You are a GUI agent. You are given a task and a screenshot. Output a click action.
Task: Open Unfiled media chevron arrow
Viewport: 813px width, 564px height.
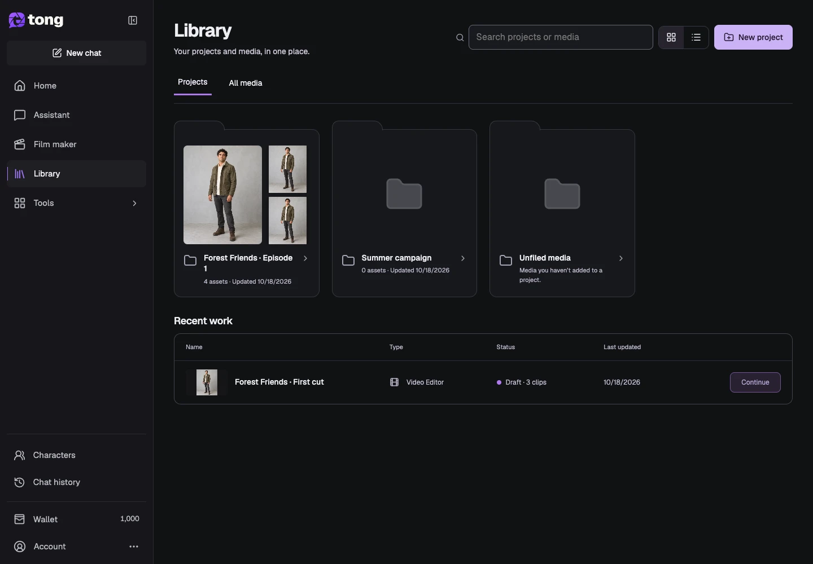(621, 258)
